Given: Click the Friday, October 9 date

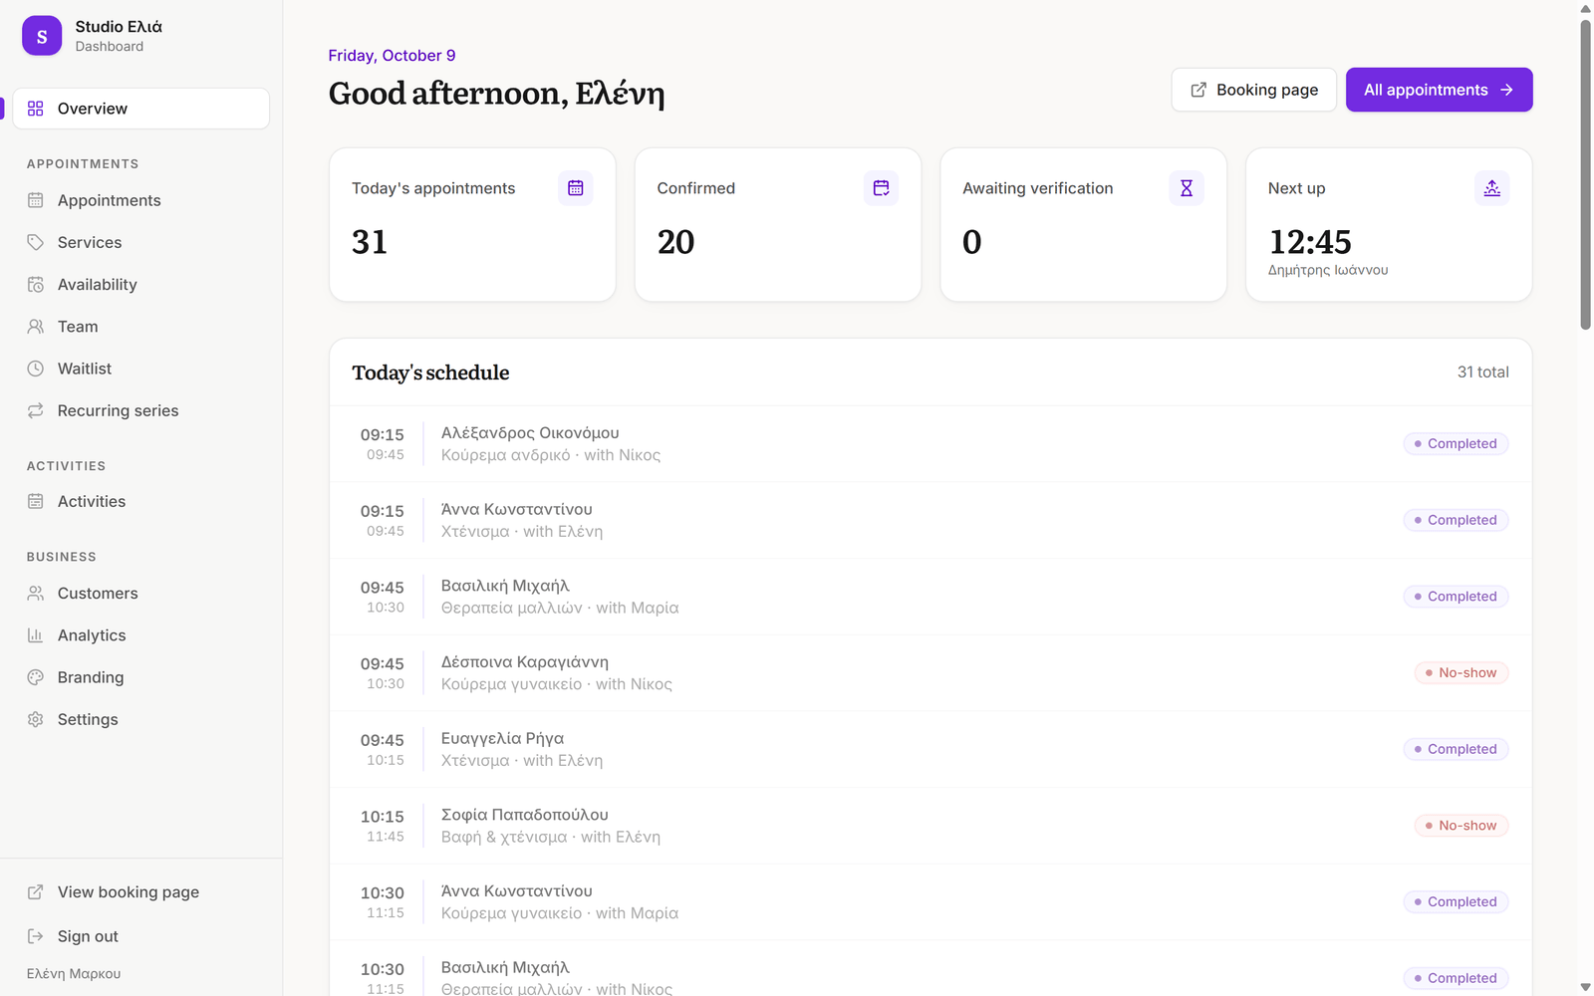Looking at the screenshot, I should [392, 56].
